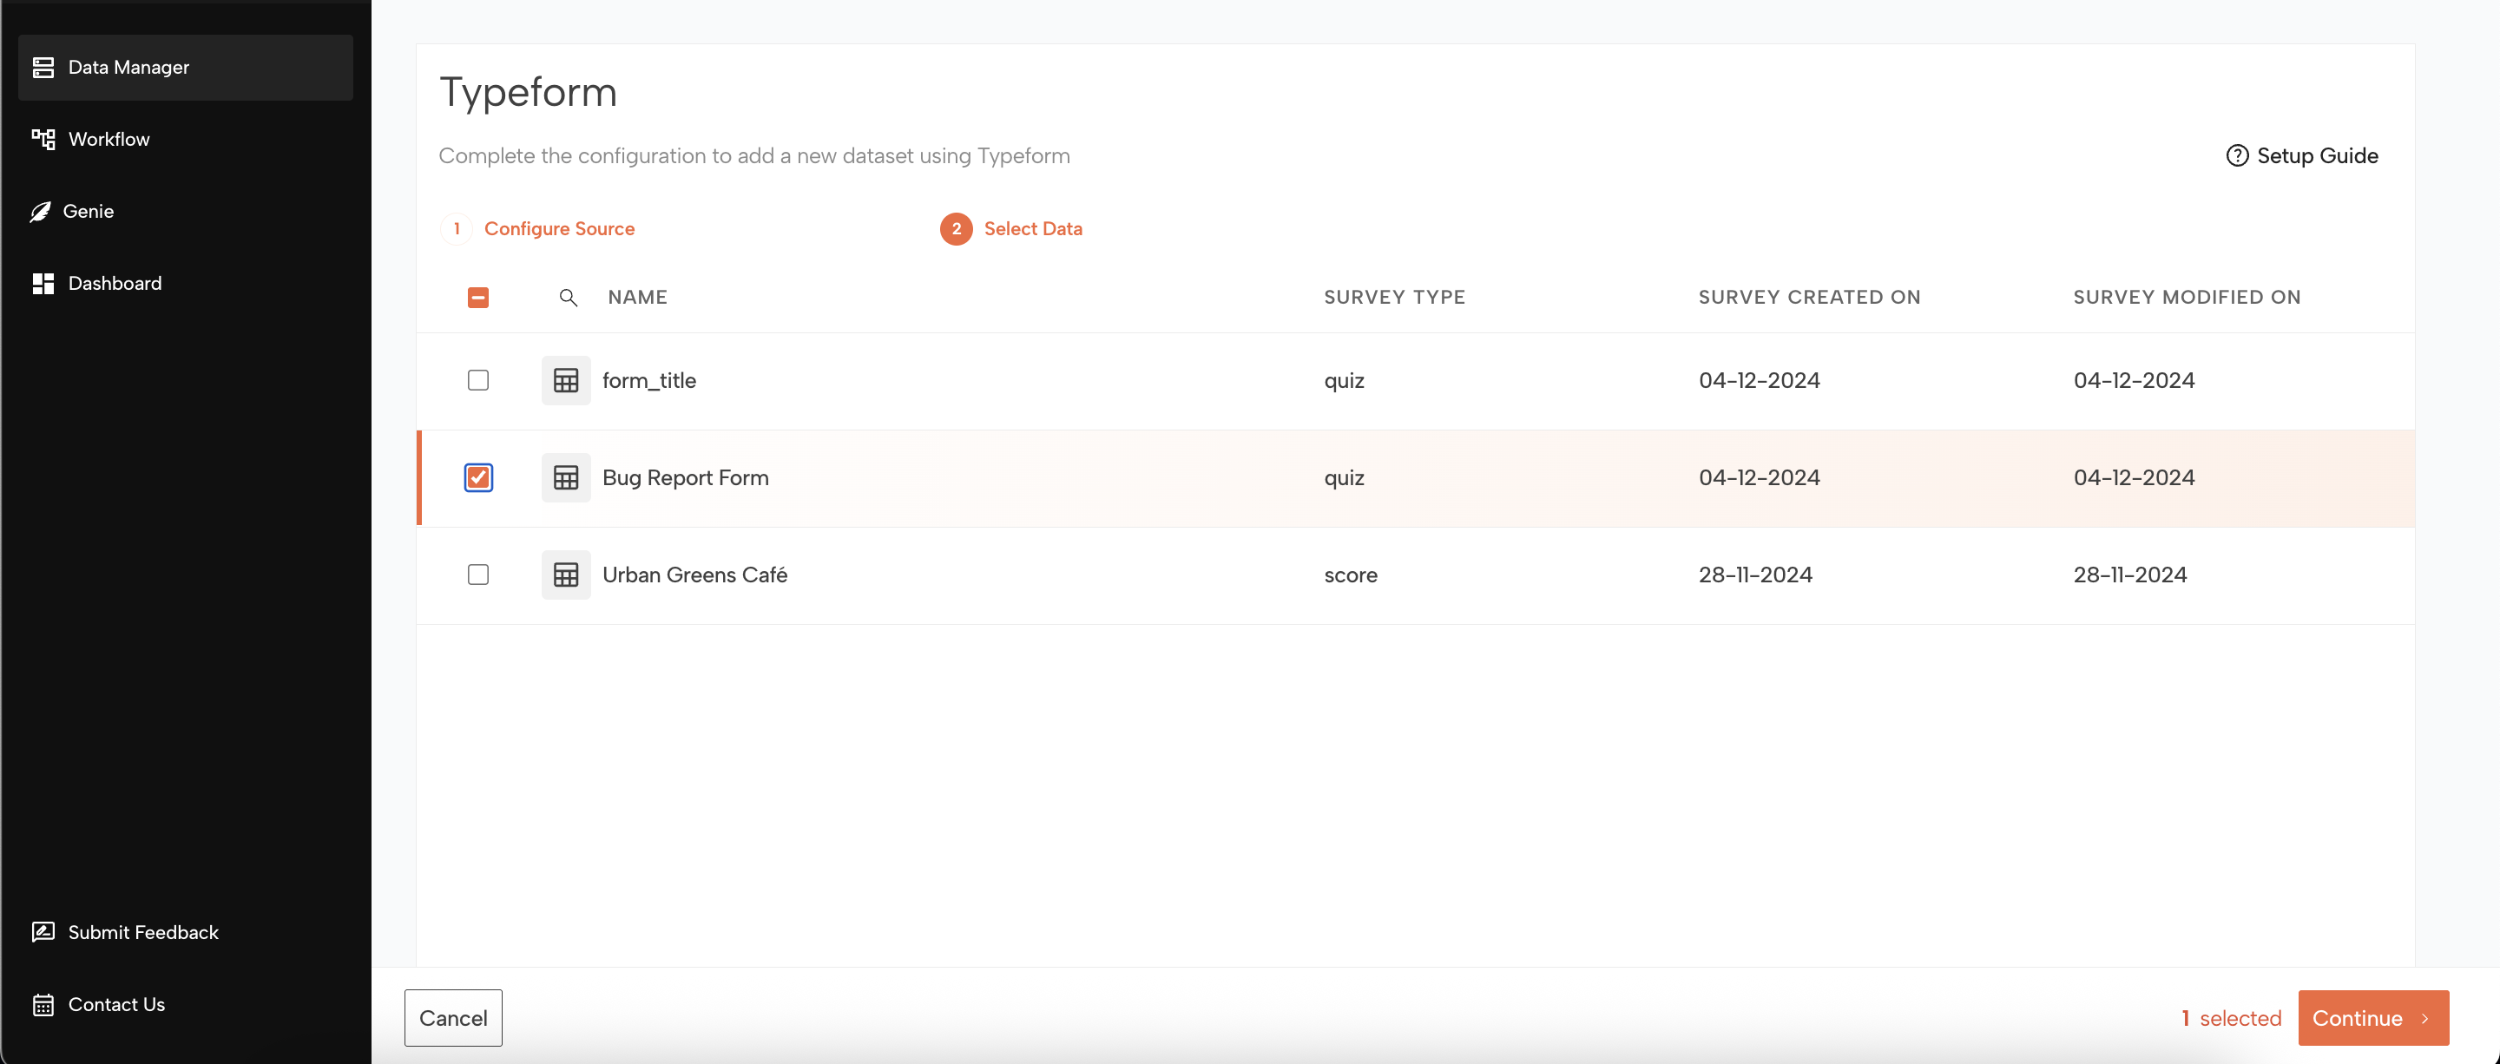Click the search magnifier icon by NAME
The height and width of the screenshot is (1064, 2500).
tap(569, 298)
